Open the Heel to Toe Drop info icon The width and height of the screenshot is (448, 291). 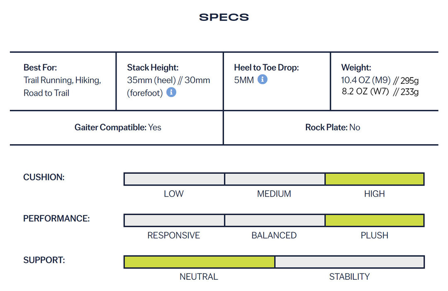click(x=262, y=80)
